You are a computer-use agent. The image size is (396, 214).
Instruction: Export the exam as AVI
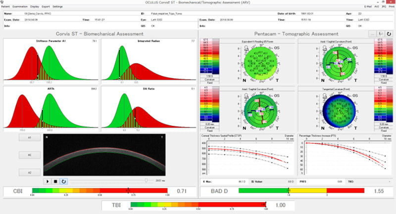tap(377, 6)
